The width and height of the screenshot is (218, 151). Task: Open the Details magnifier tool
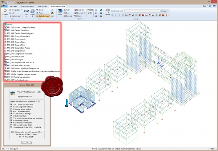[107, 12]
